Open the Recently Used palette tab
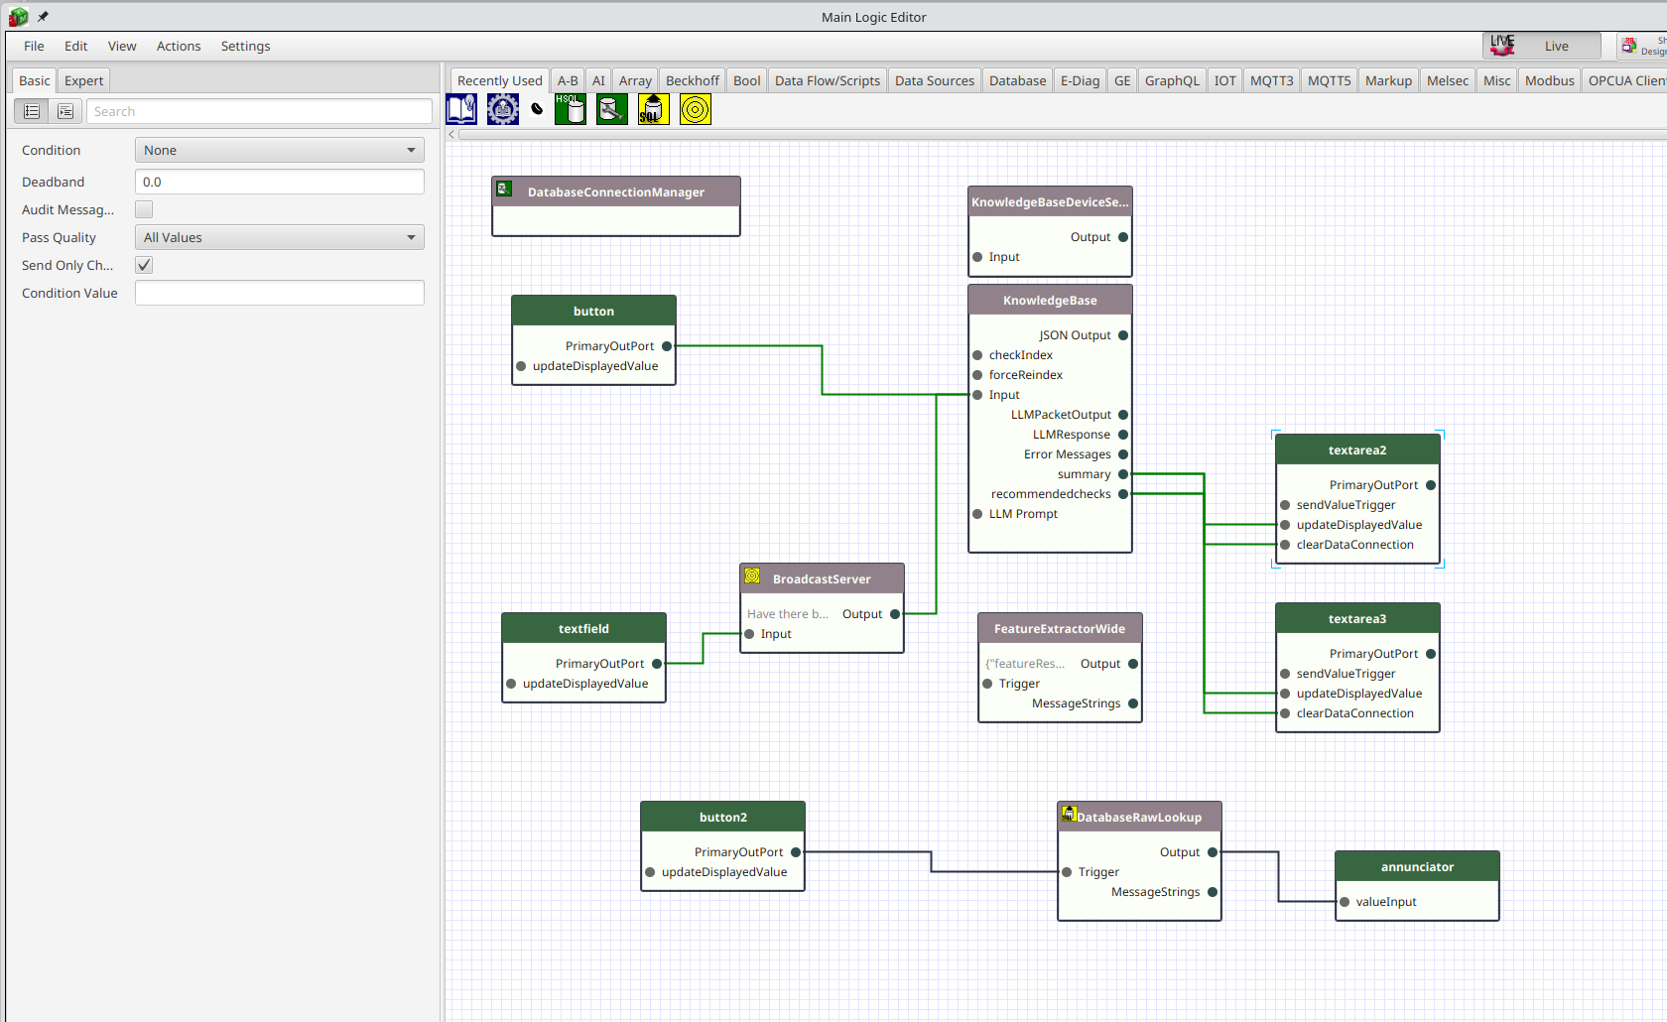1667x1022 pixels. (x=500, y=80)
